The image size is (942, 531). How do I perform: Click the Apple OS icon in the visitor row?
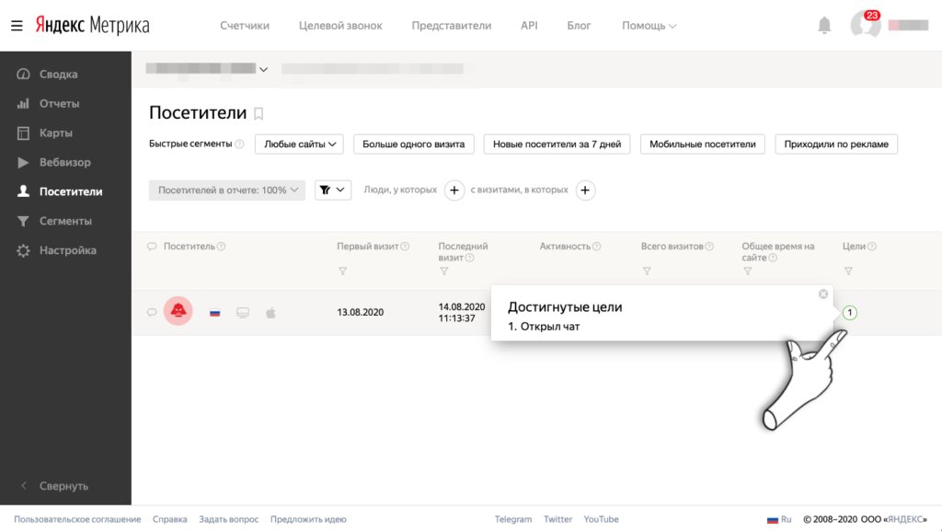click(270, 312)
